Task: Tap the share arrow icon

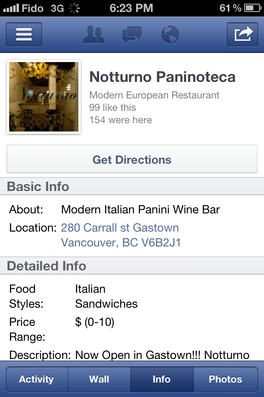Action: pyautogui.click(x=243, y=34)
